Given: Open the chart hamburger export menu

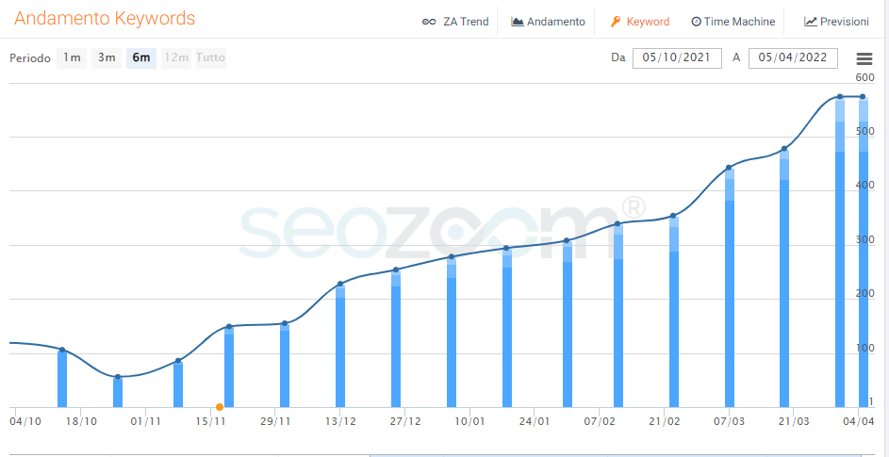Looking at the screenshot, I should 864,58.
